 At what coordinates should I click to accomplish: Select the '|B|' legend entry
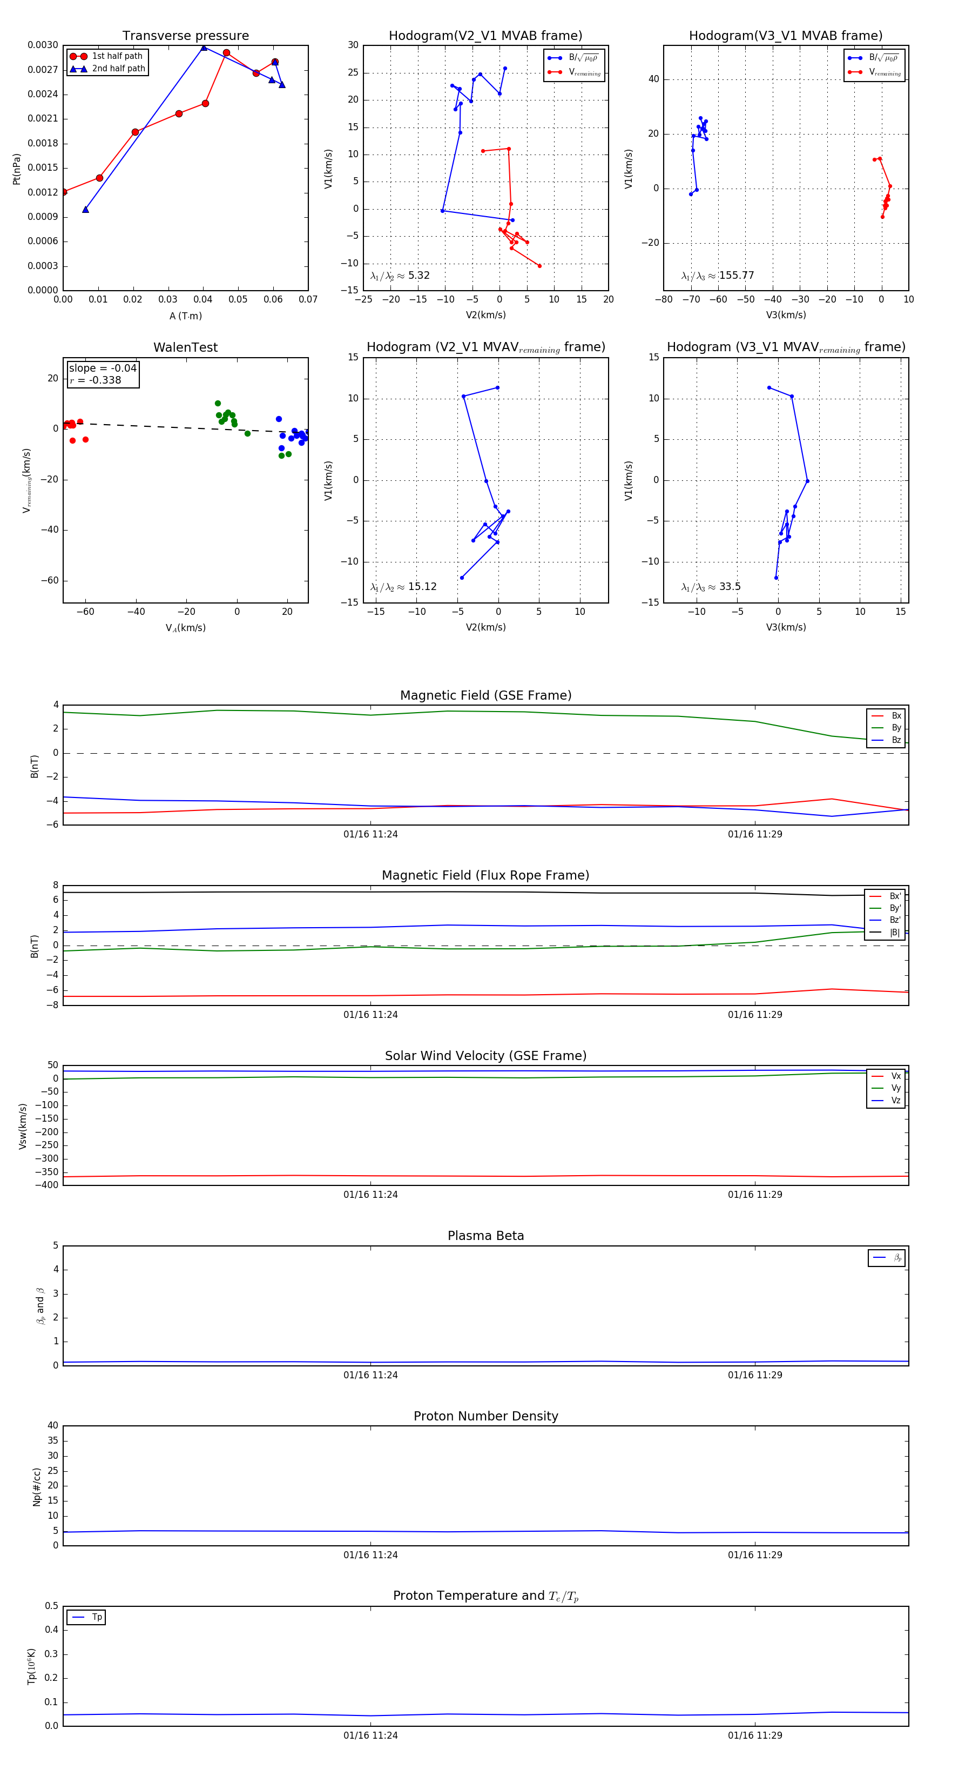885,933
